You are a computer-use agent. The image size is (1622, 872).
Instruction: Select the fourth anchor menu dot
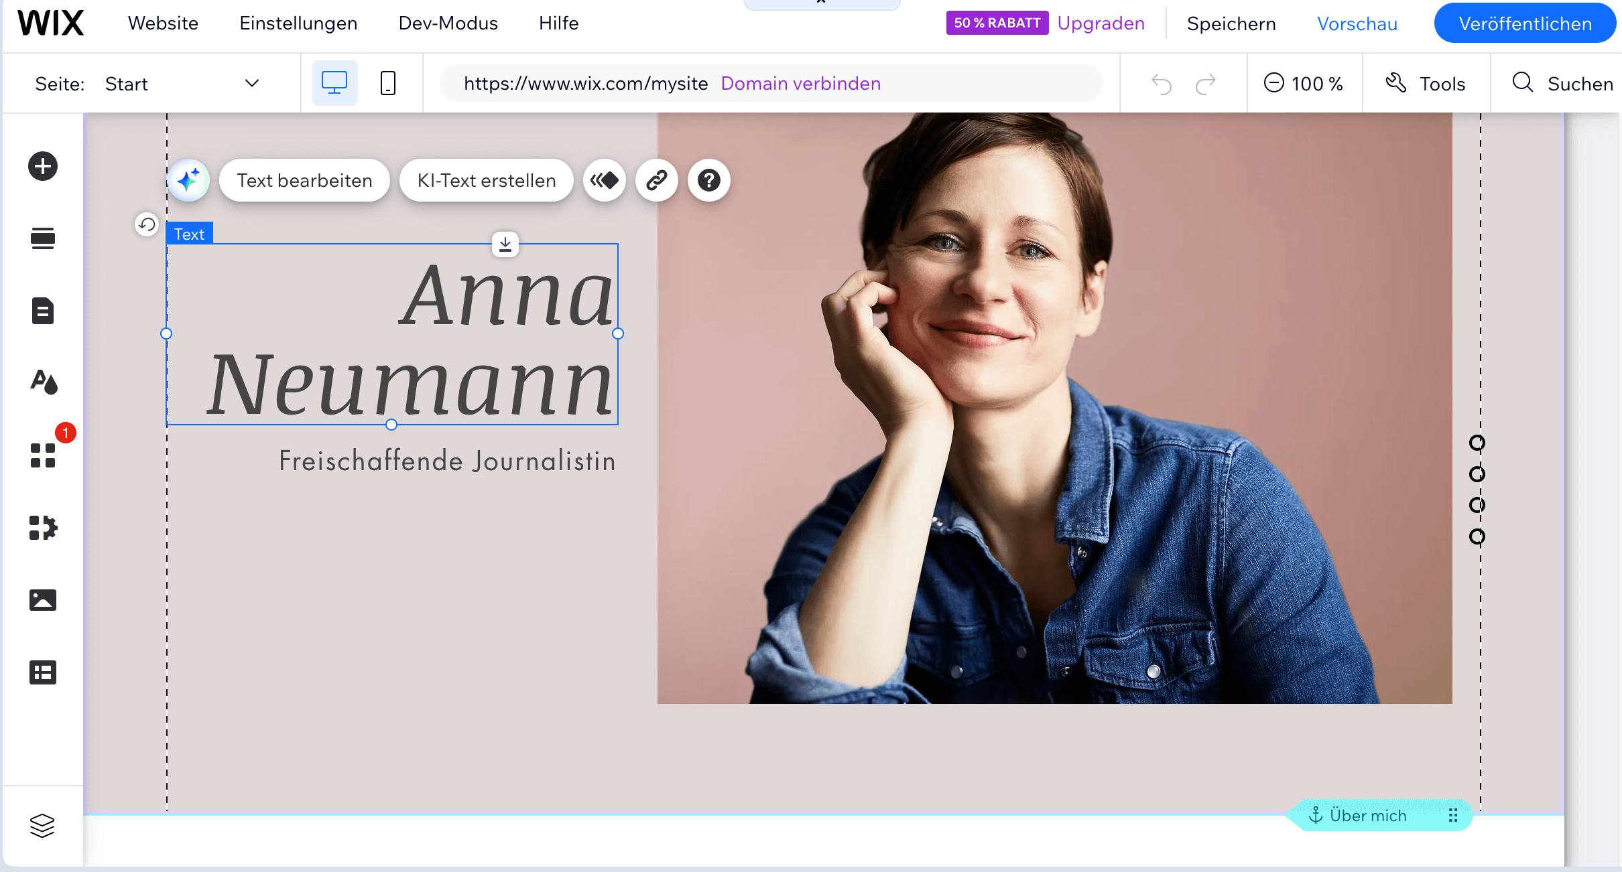(x=1477, y=536)
